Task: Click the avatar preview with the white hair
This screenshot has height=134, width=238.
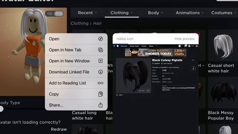Action: [33, 52]
